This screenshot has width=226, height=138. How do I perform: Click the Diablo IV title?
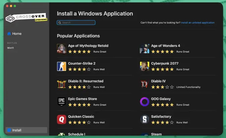tap(158, 81)
